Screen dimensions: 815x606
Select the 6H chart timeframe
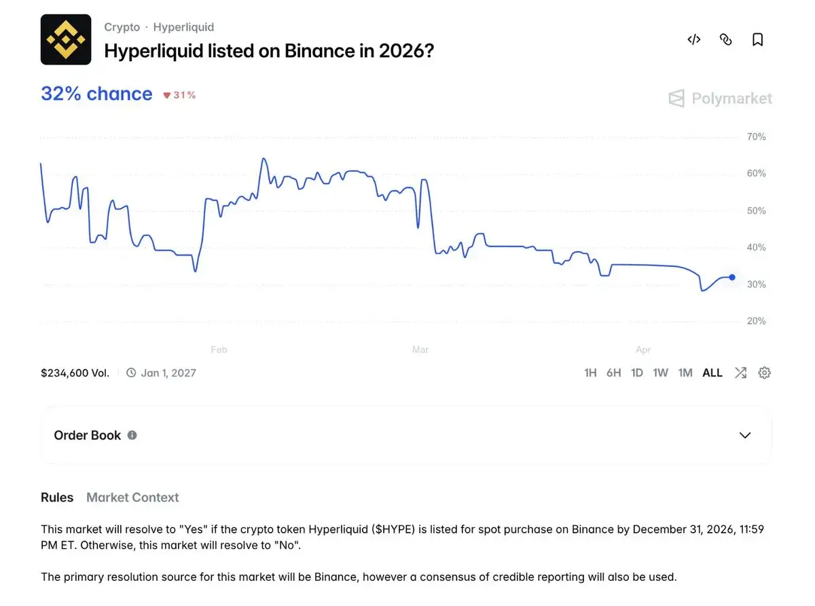click(x=613, y=372)
